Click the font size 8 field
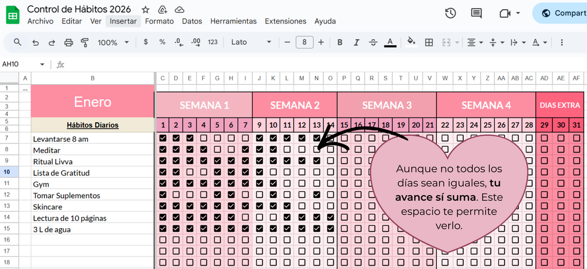The height and width of the screenshot is (269, 587). pos(304,42)
